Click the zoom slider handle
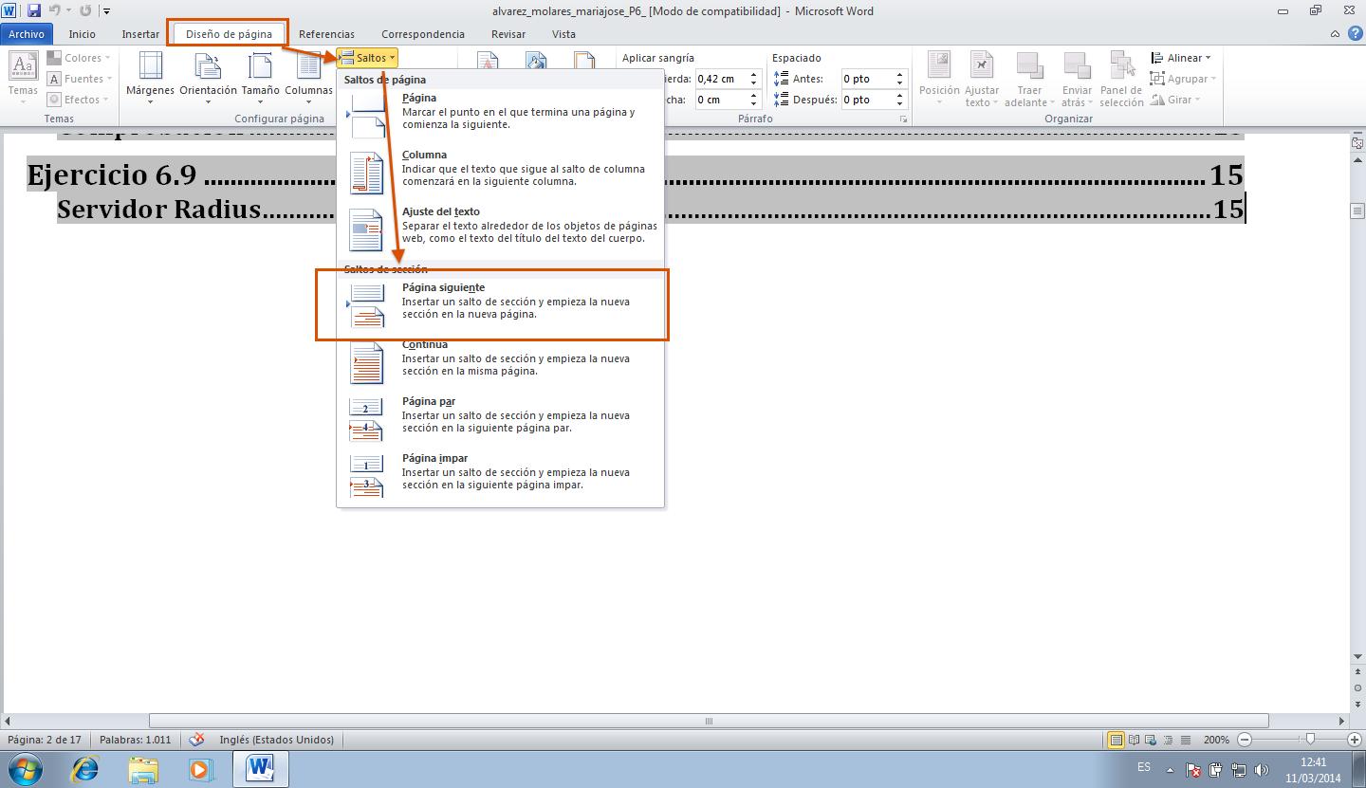1366x788 pixels. tap(1310, 740)
